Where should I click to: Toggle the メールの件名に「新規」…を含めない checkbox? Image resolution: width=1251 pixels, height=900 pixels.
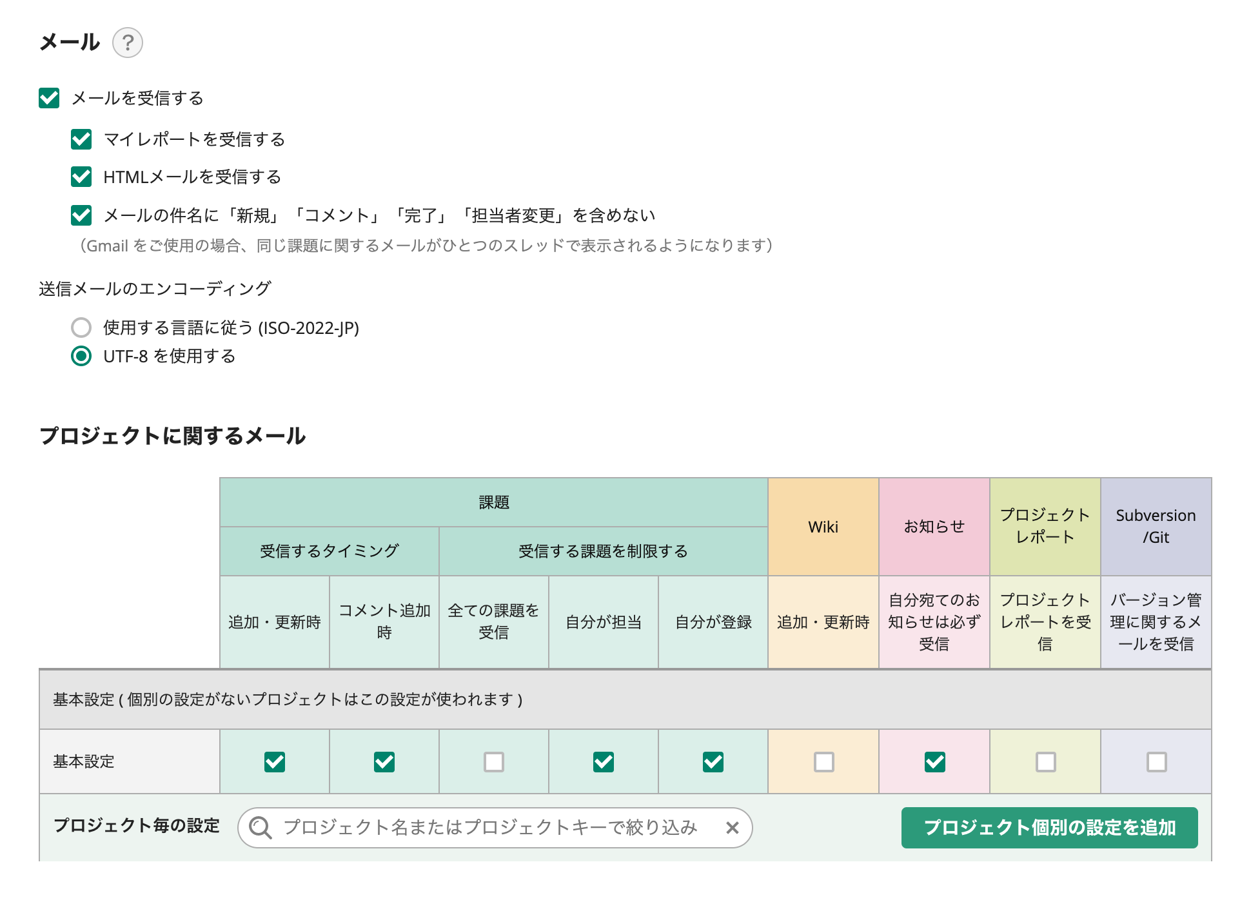tap(81, 215)
